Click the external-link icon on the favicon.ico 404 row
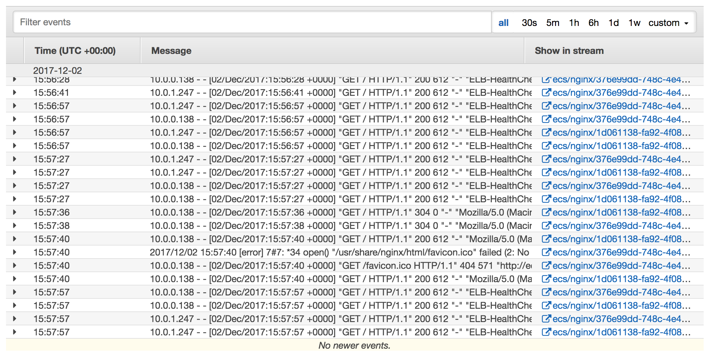Screen dimensions: 709x352 pyautogui.click(x=546, y=265)
